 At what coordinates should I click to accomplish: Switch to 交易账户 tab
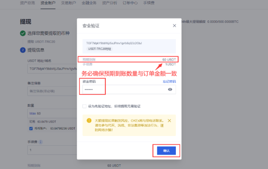[68, 3]
